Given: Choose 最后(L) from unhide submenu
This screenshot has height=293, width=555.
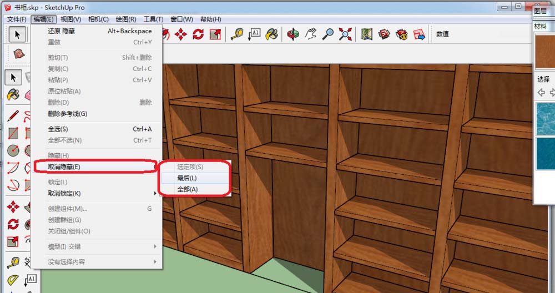Looking at the screenshot, I should pyautogui.click(x=187, y=178).
